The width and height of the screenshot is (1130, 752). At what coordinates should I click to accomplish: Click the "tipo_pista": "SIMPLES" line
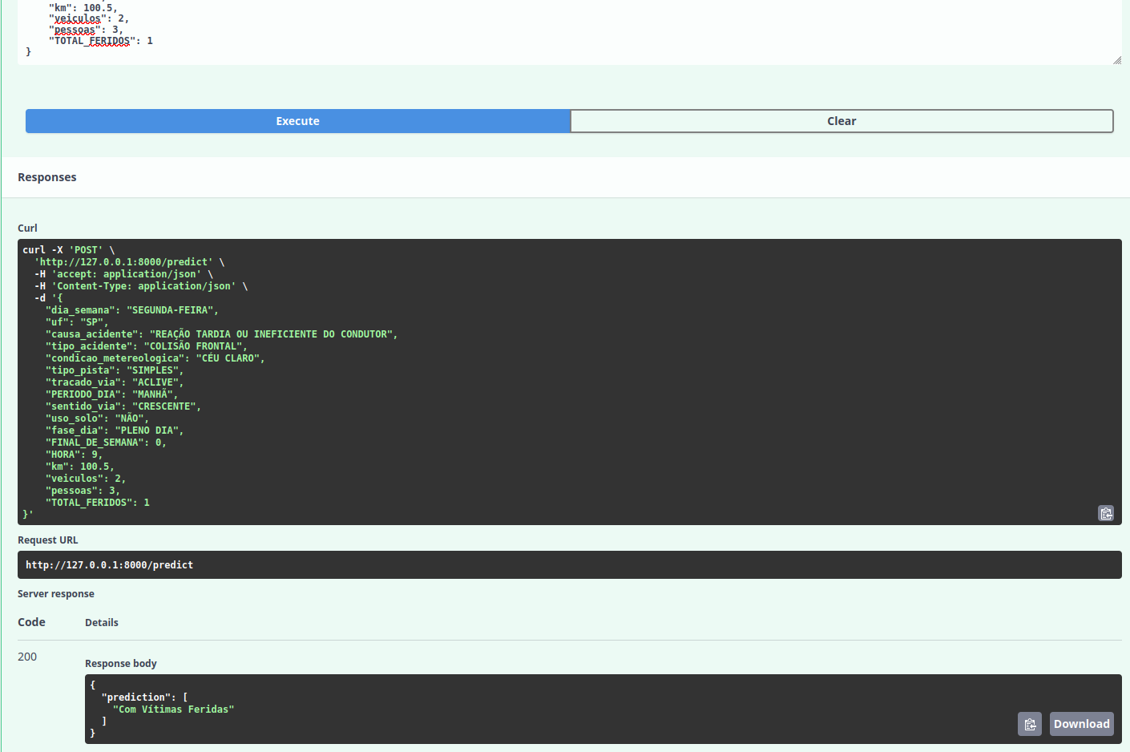click(x=115, y=370)
